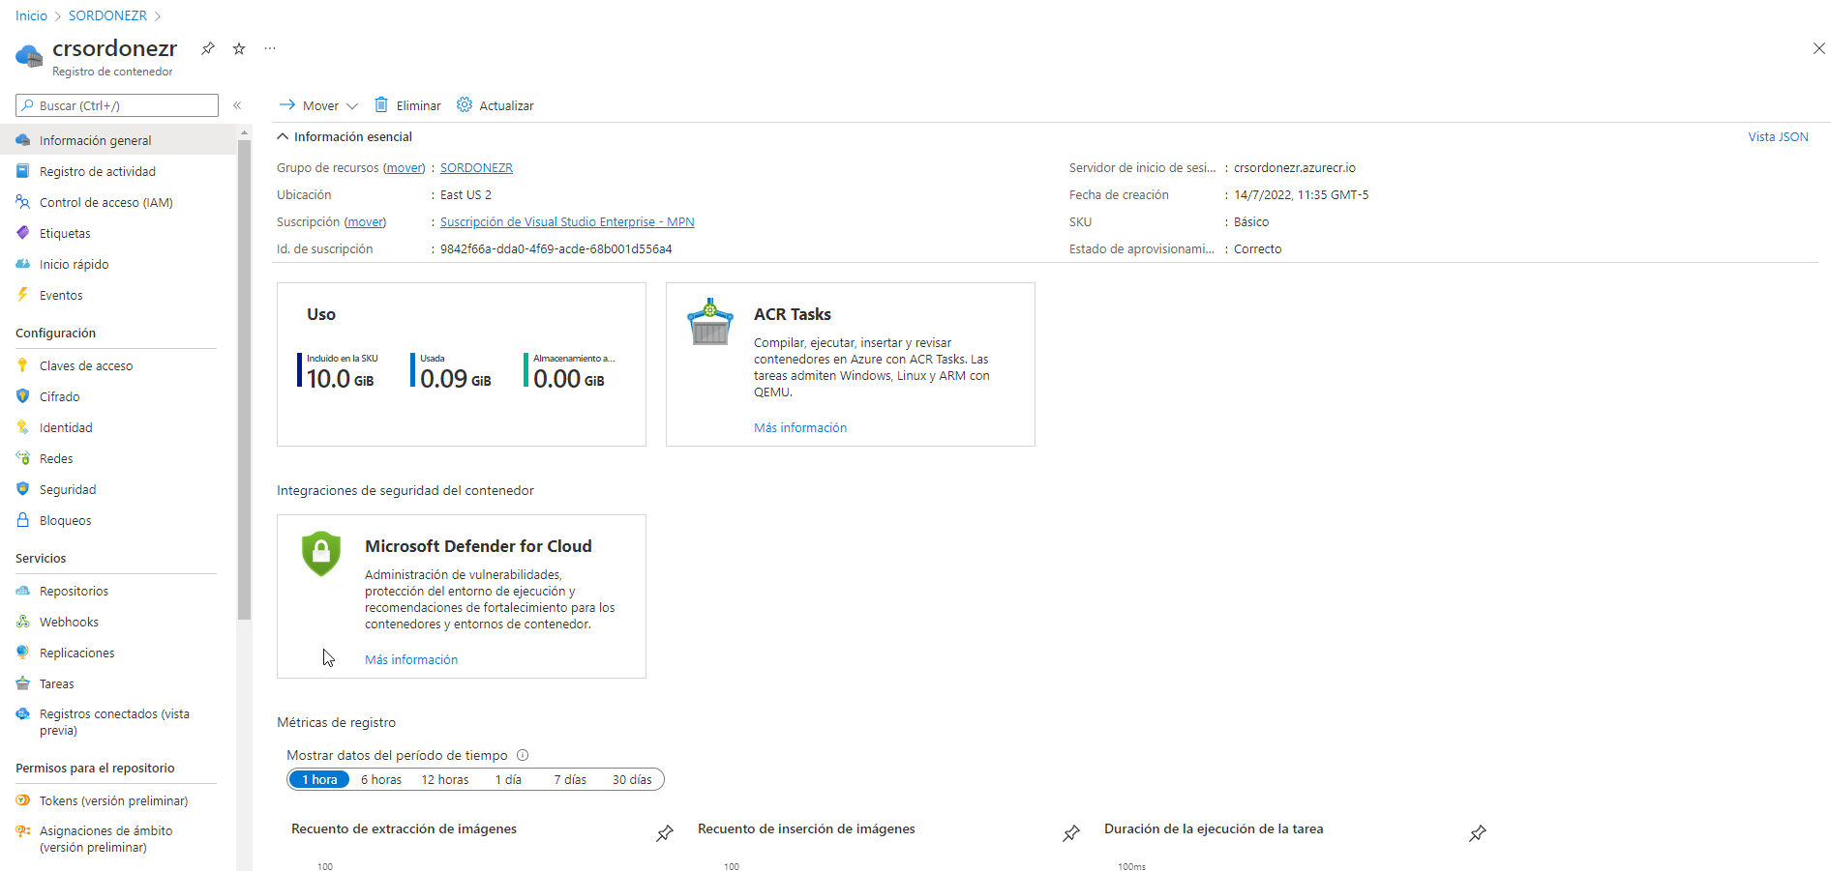Pin the Duración de la ejecución chart
The image size is (1831, 871).
pyautogui.click(x=1478, y=833)
